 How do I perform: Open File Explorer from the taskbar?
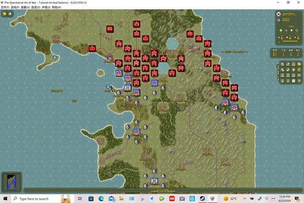point(121,199)
